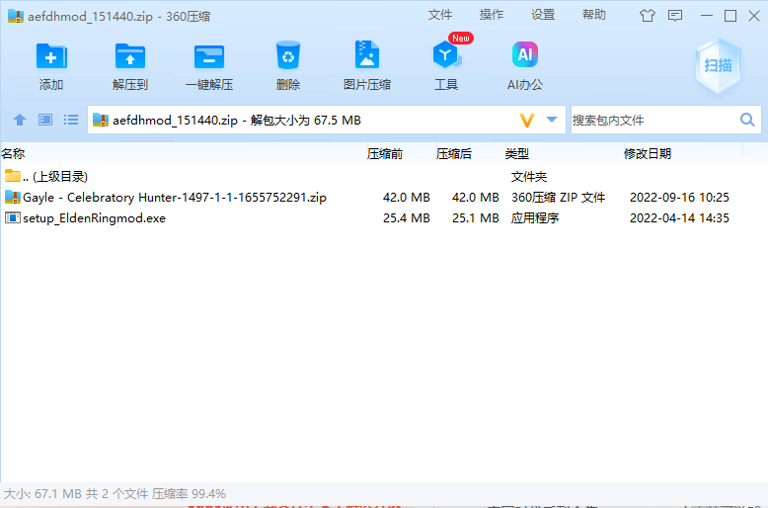Click the 添加 (Add) toolbar icon

[51, 56]
